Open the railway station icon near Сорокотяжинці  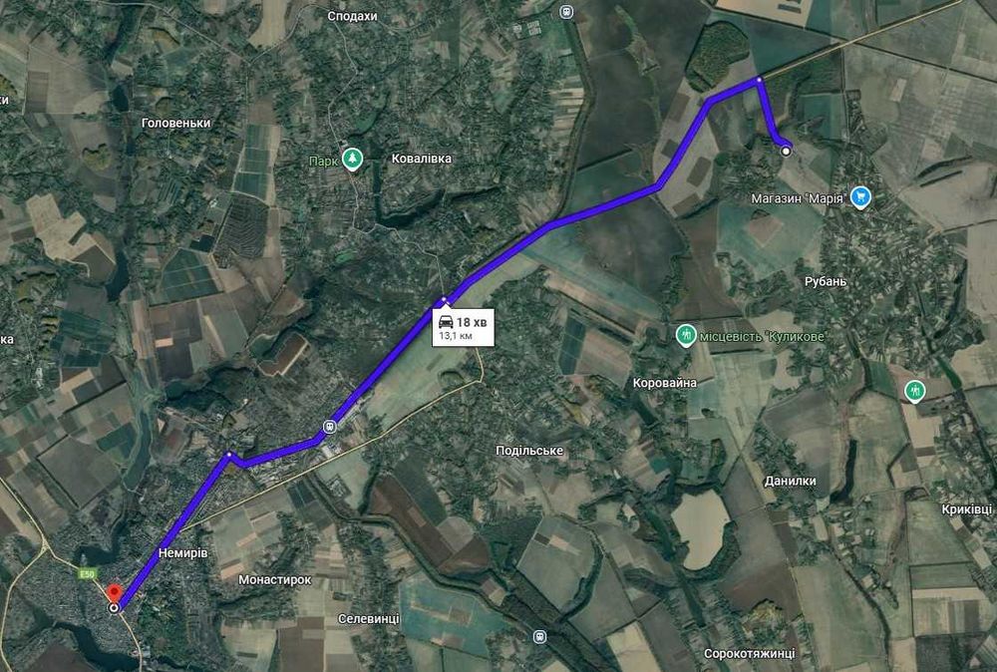click(x=539, y=636)
